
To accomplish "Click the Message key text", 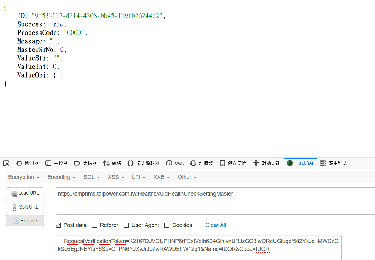I will pos(30,41).
